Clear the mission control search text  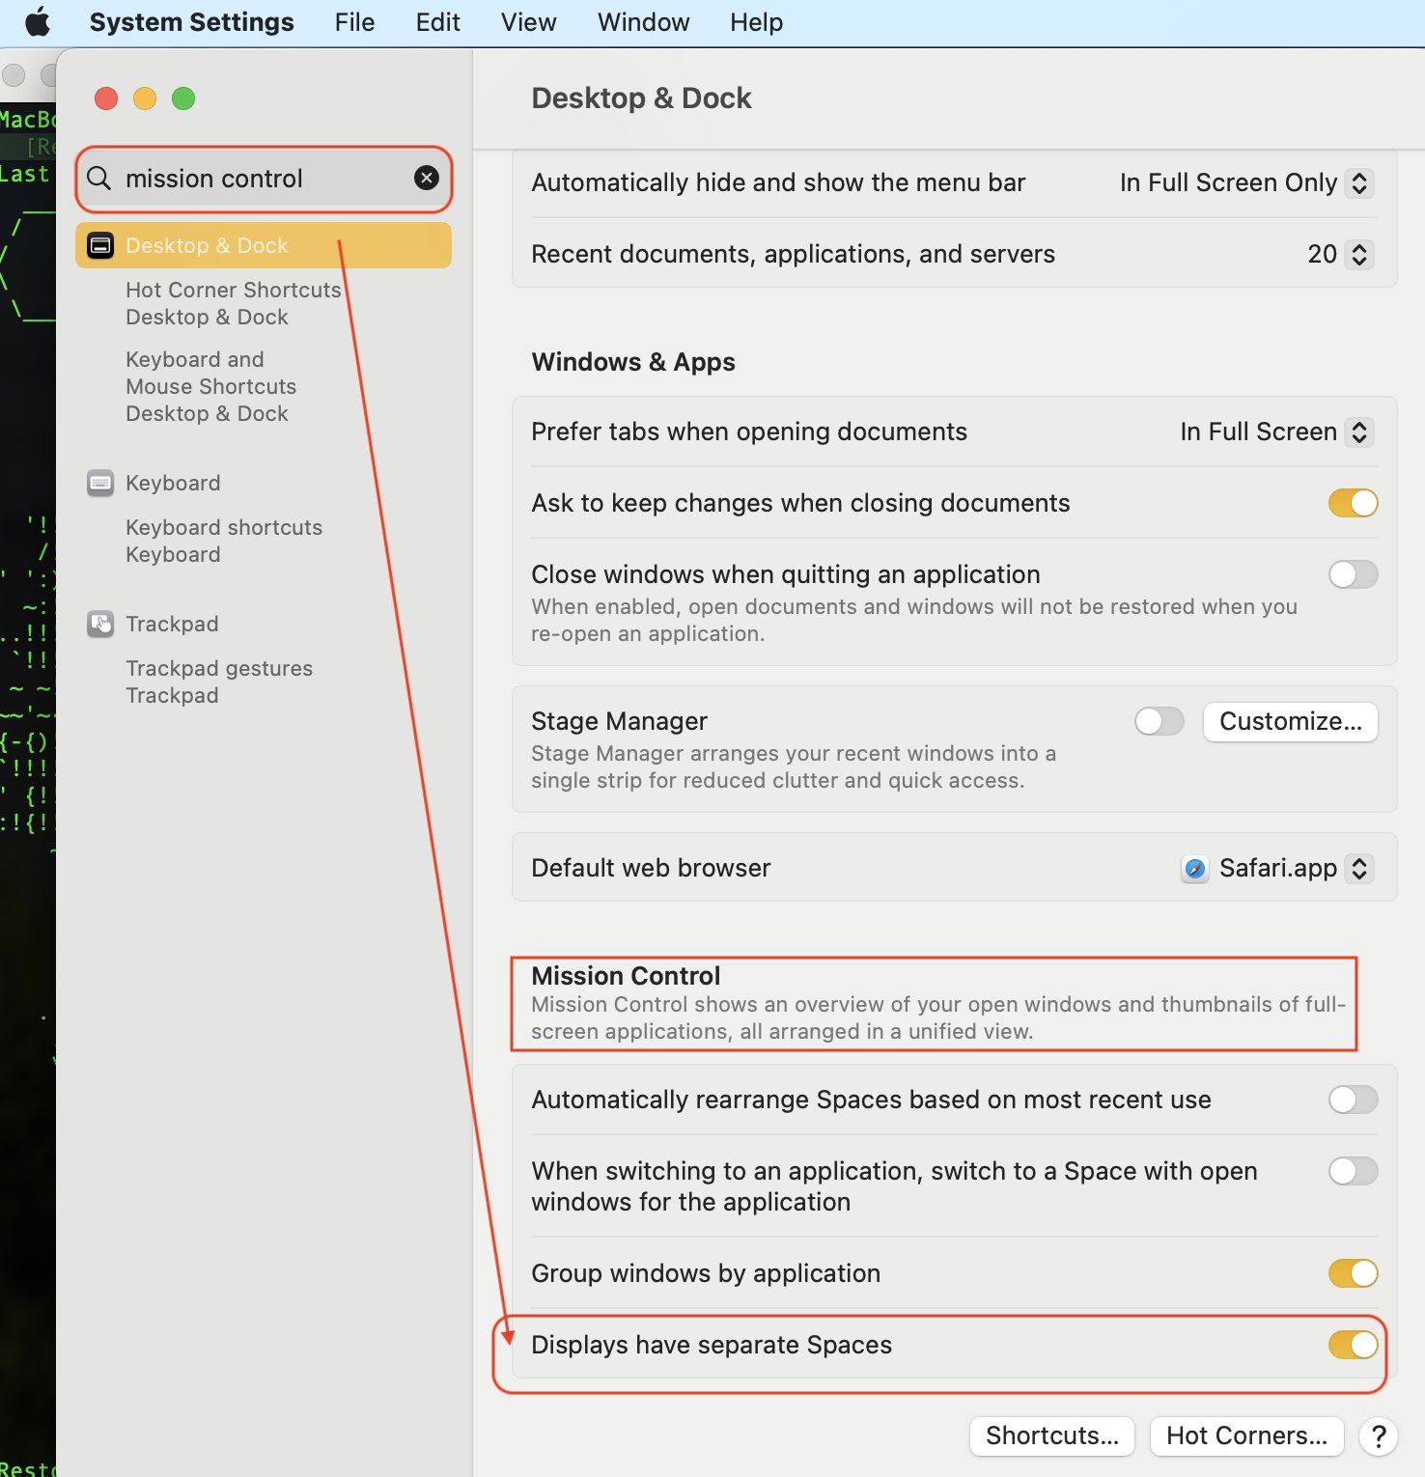click(x=427, y=178)
